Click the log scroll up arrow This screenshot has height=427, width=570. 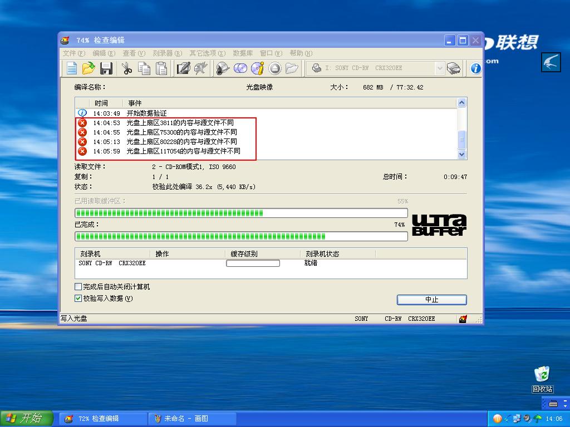(x=461, y=103)
